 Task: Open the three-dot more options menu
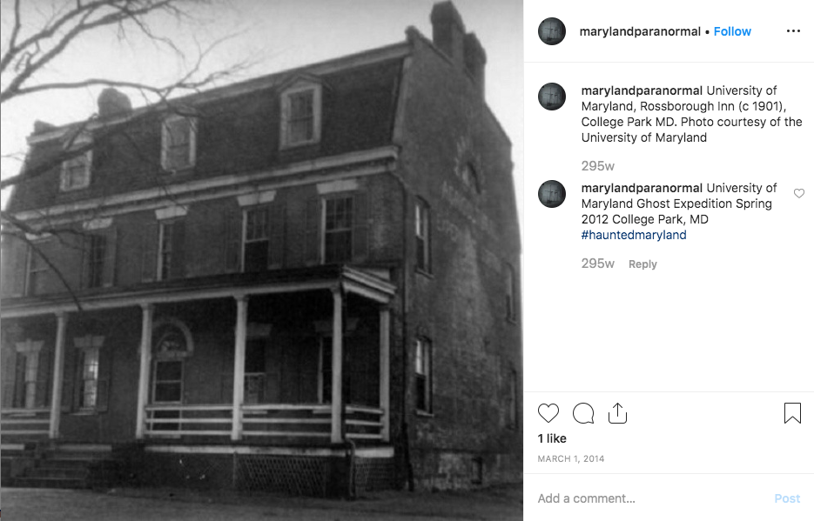click(x=793, y=31)
